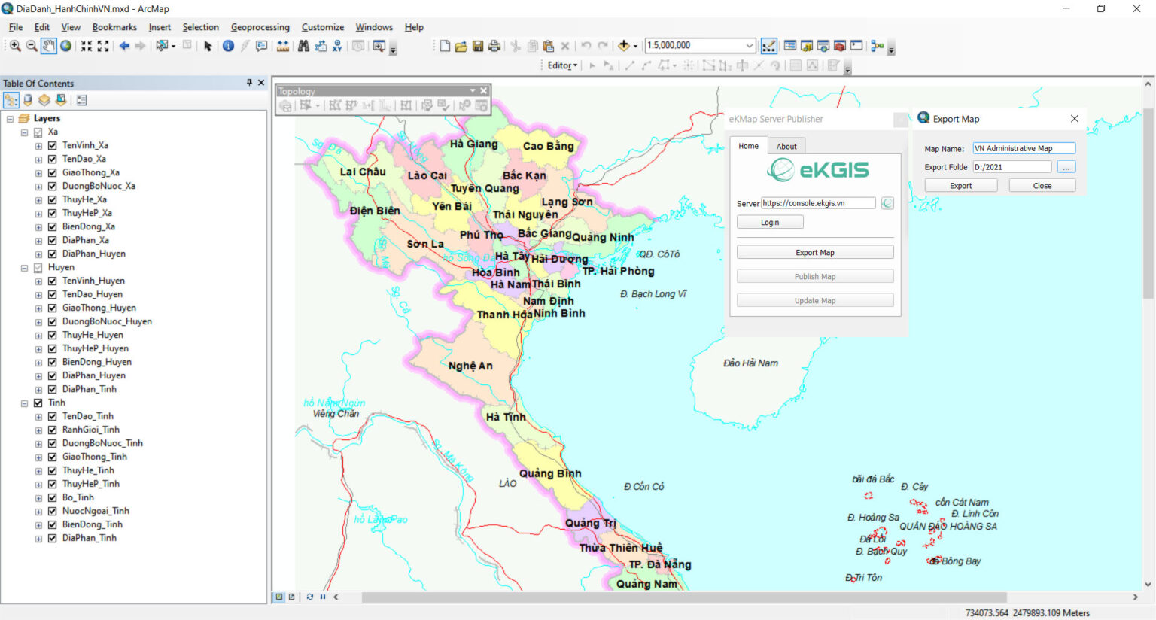Click inside the Map Name field
Image resolution: width=1156 pixels, height=620 pixels.
point(1024,148)
